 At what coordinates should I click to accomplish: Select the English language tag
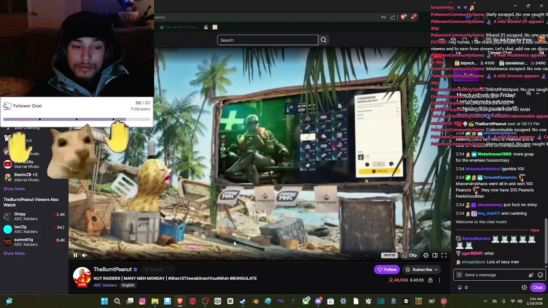coord(128,285)
